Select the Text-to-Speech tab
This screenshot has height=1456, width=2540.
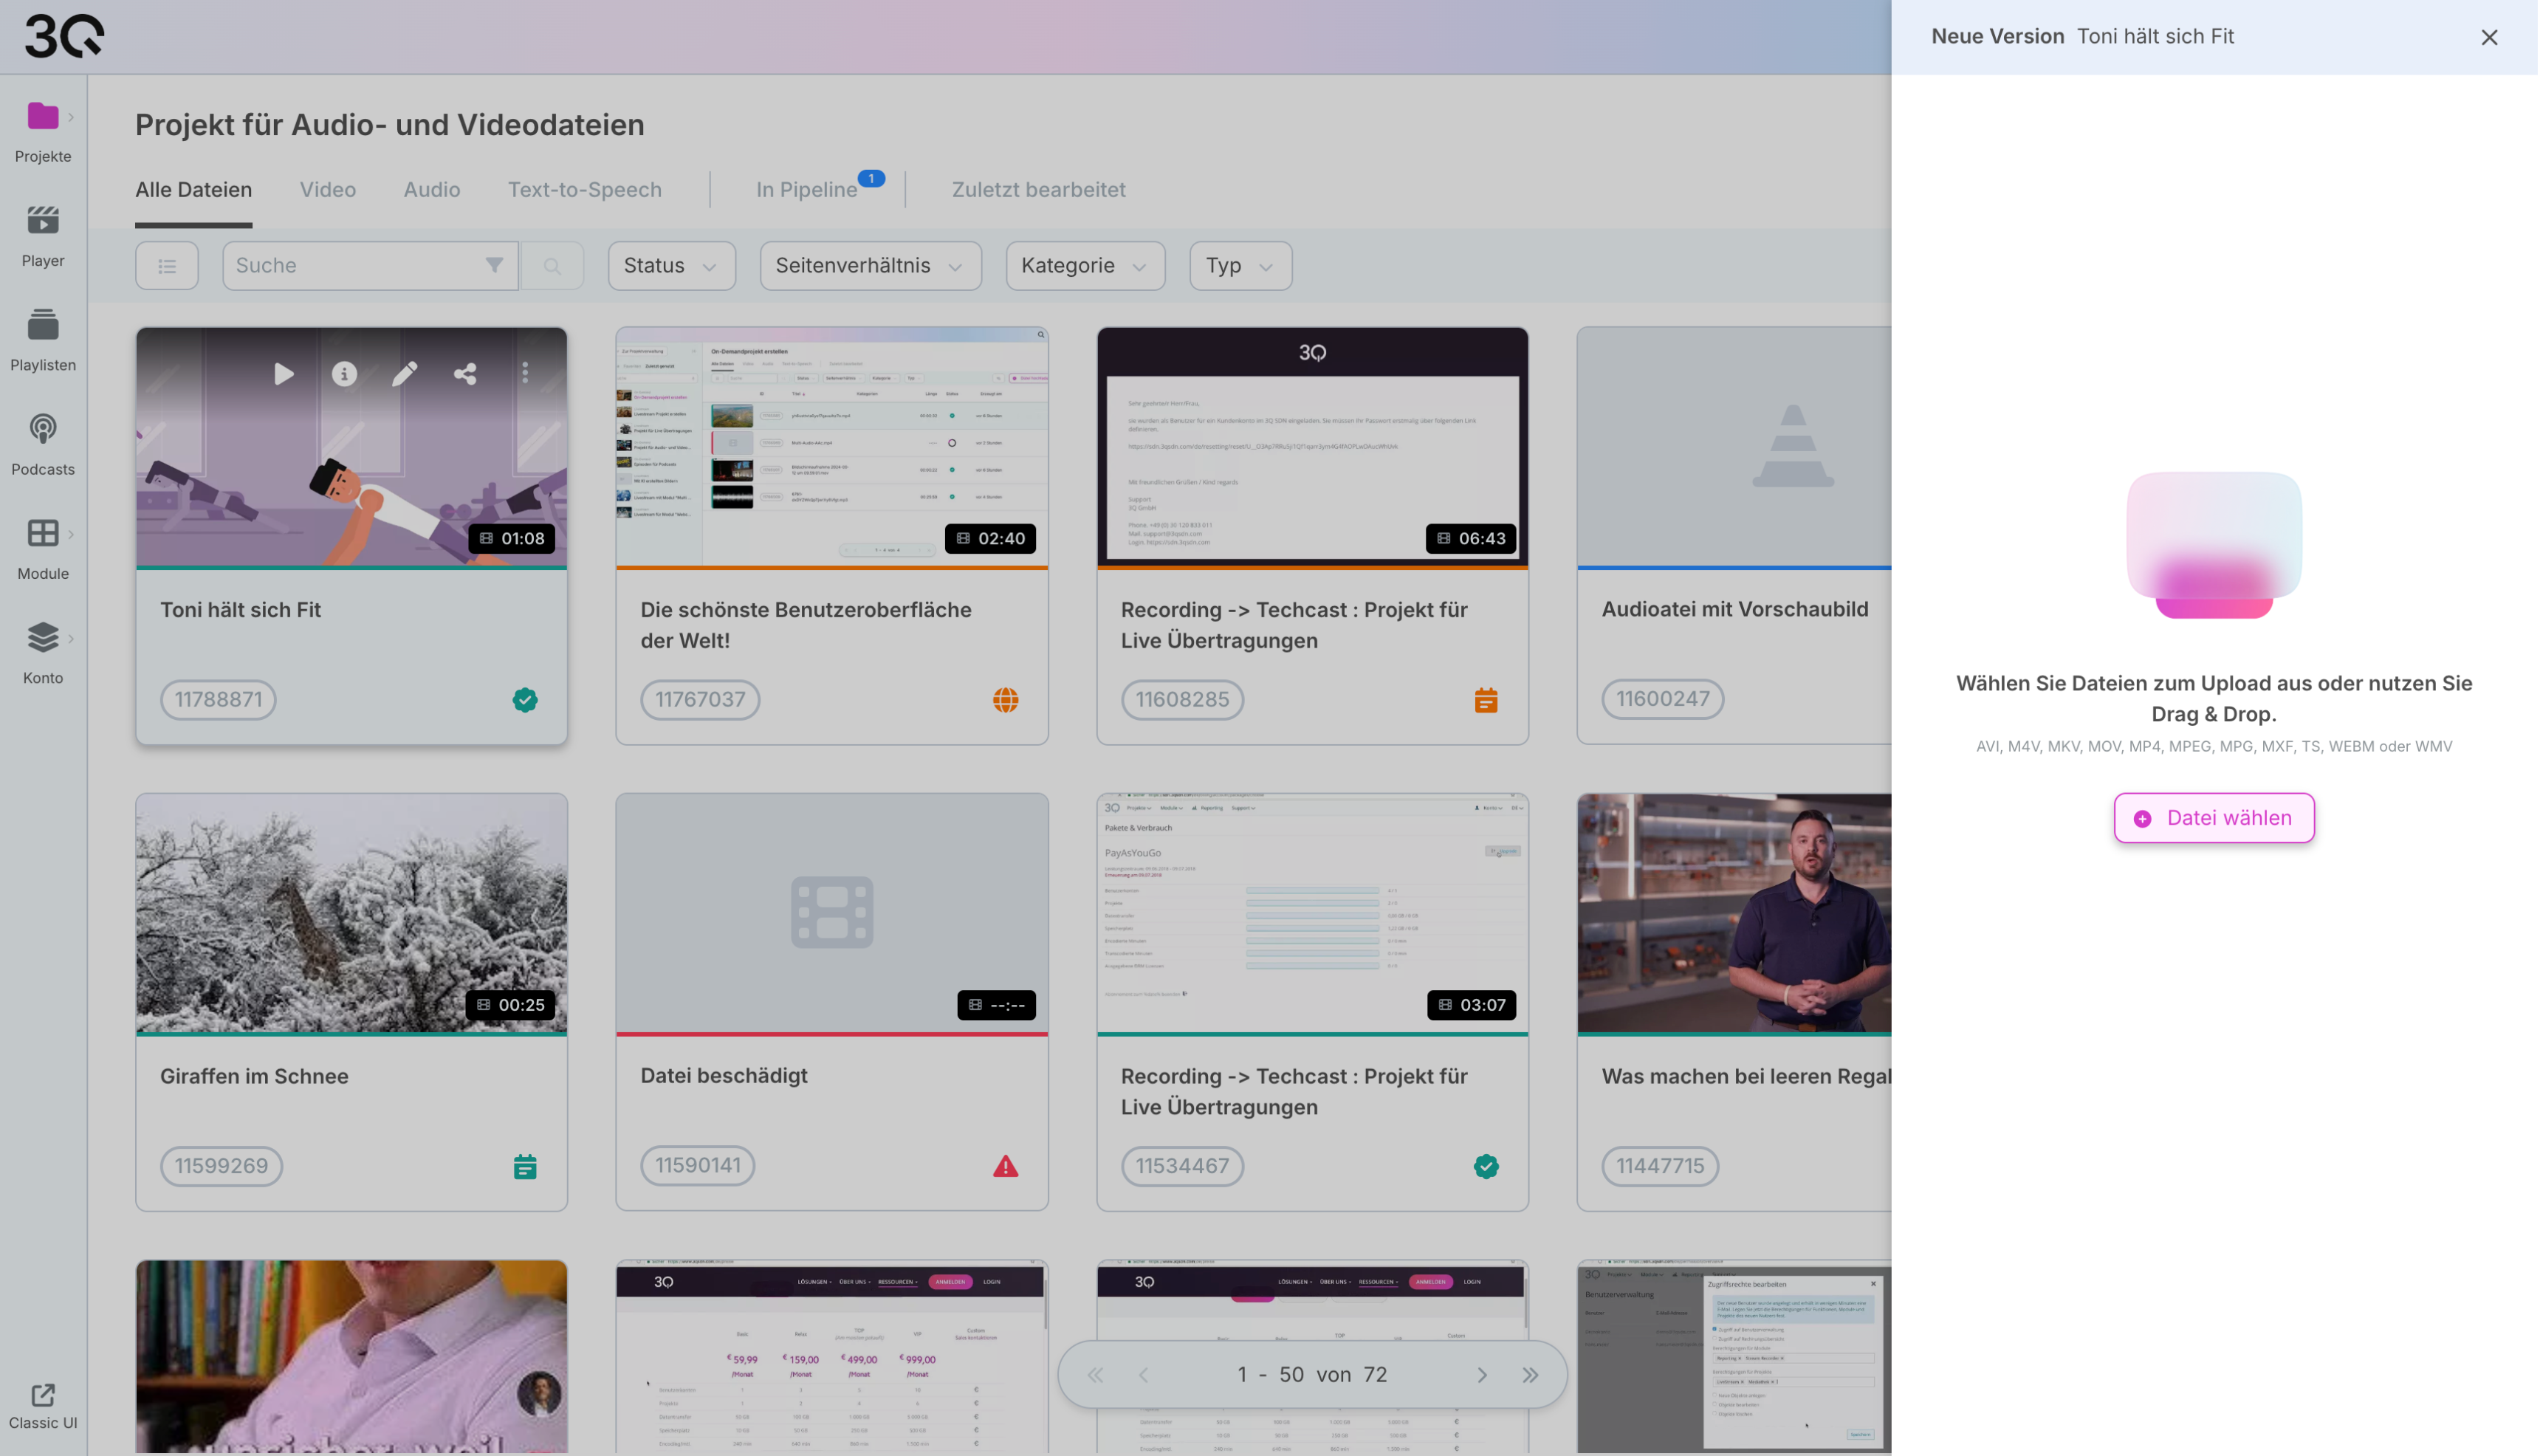click(585, 190)
